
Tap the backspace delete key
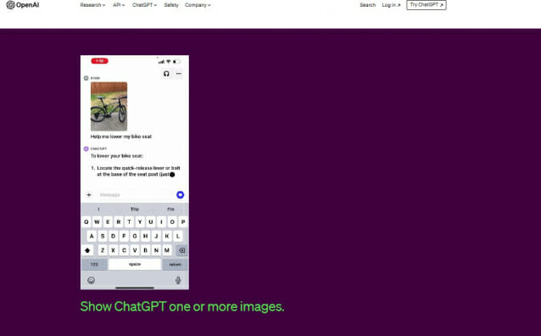click(181, 250)
